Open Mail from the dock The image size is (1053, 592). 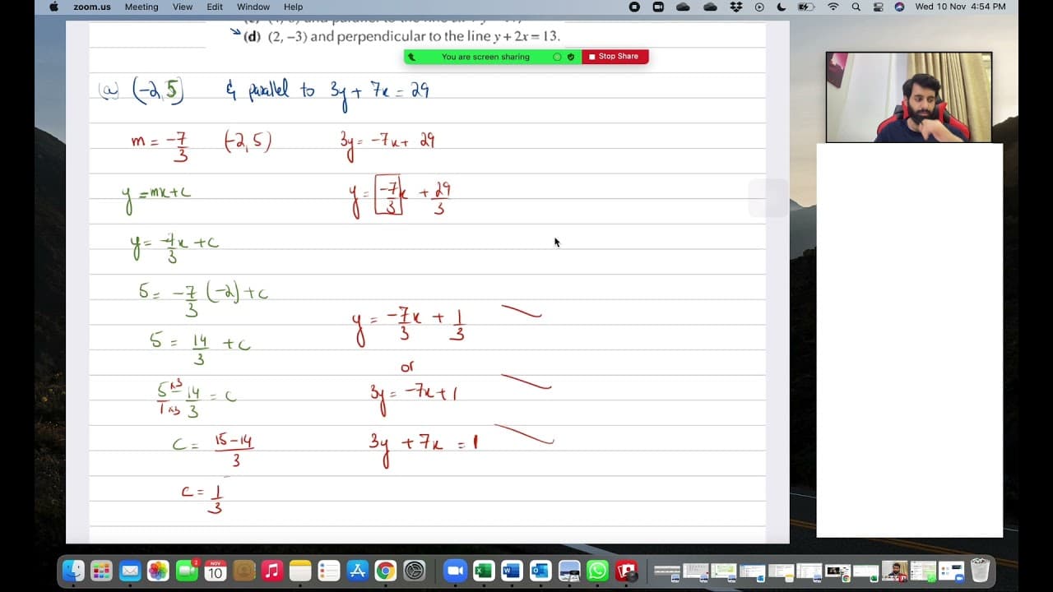coord(130,571)
